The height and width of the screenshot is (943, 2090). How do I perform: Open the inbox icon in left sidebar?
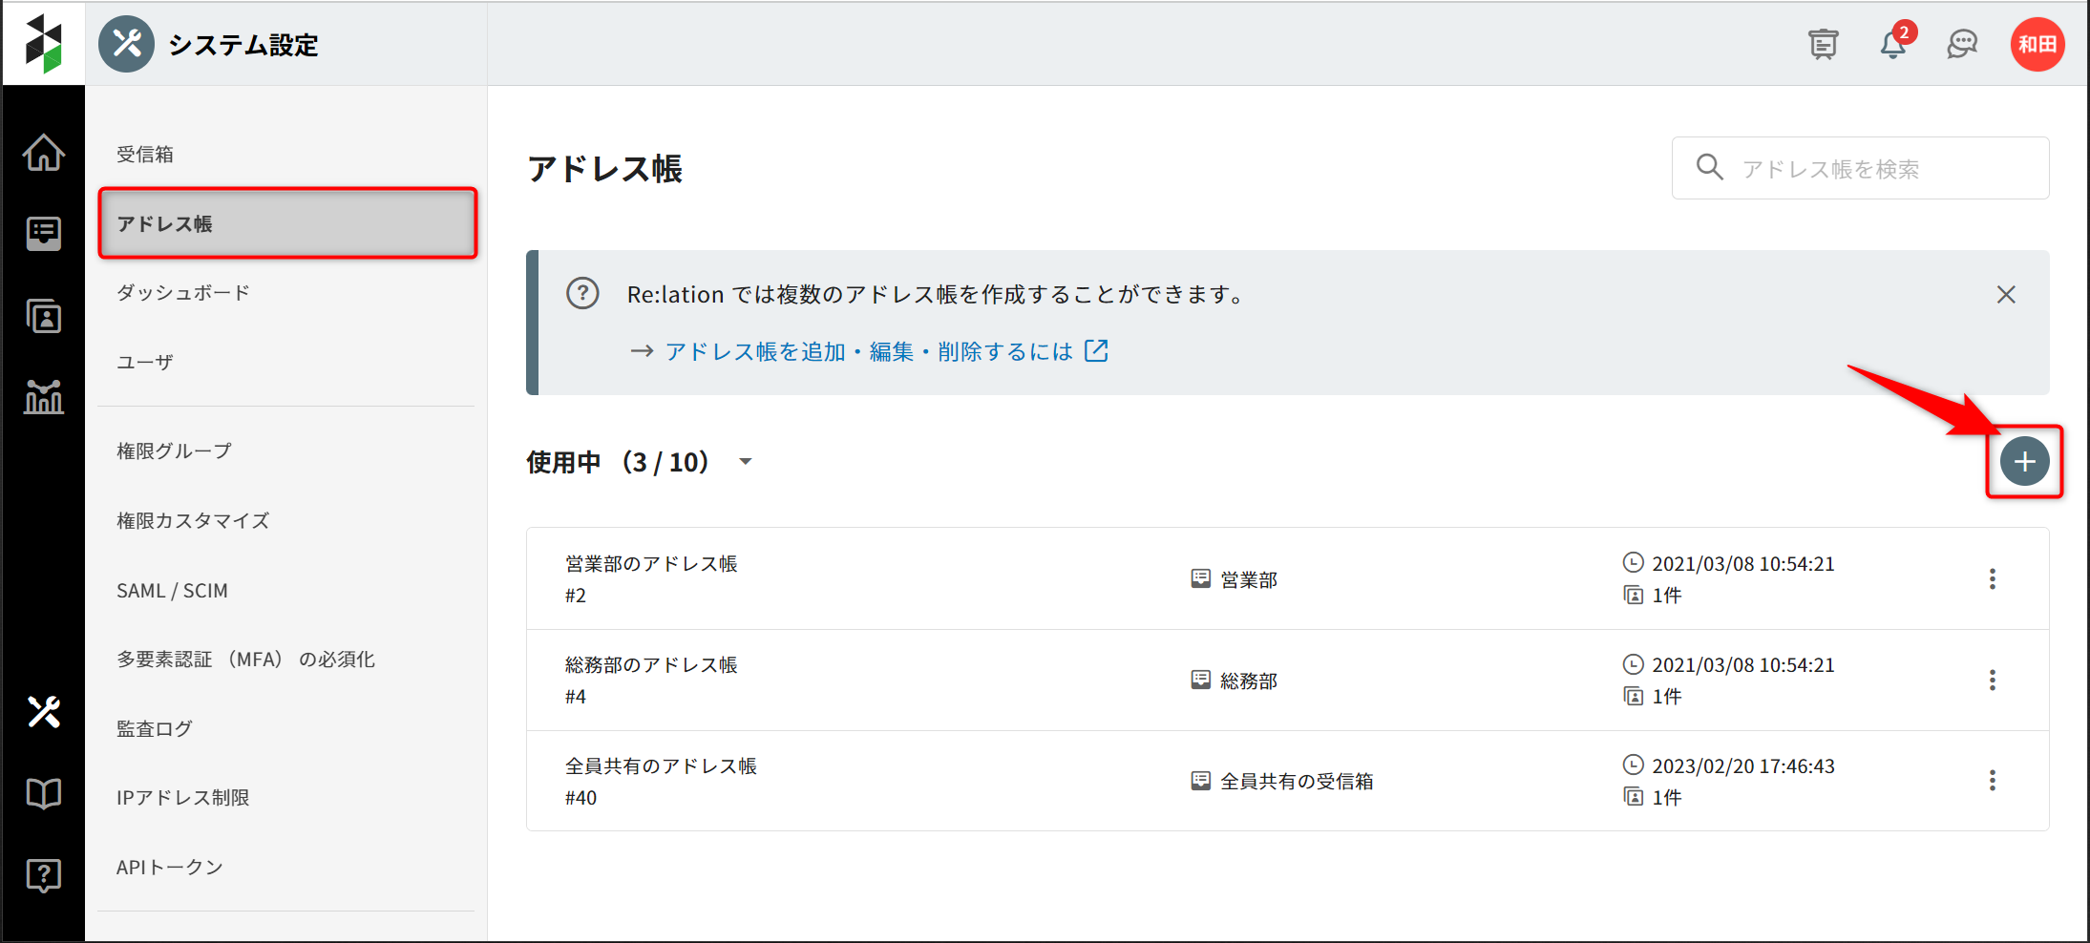click(x=44, y=233)
